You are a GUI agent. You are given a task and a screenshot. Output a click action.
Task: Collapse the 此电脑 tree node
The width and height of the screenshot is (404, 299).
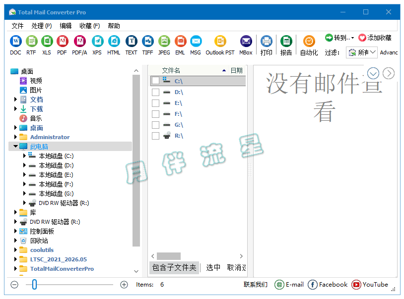coord(15,147)
